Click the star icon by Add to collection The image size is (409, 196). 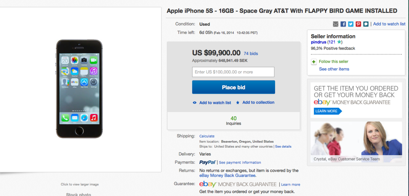238,103
